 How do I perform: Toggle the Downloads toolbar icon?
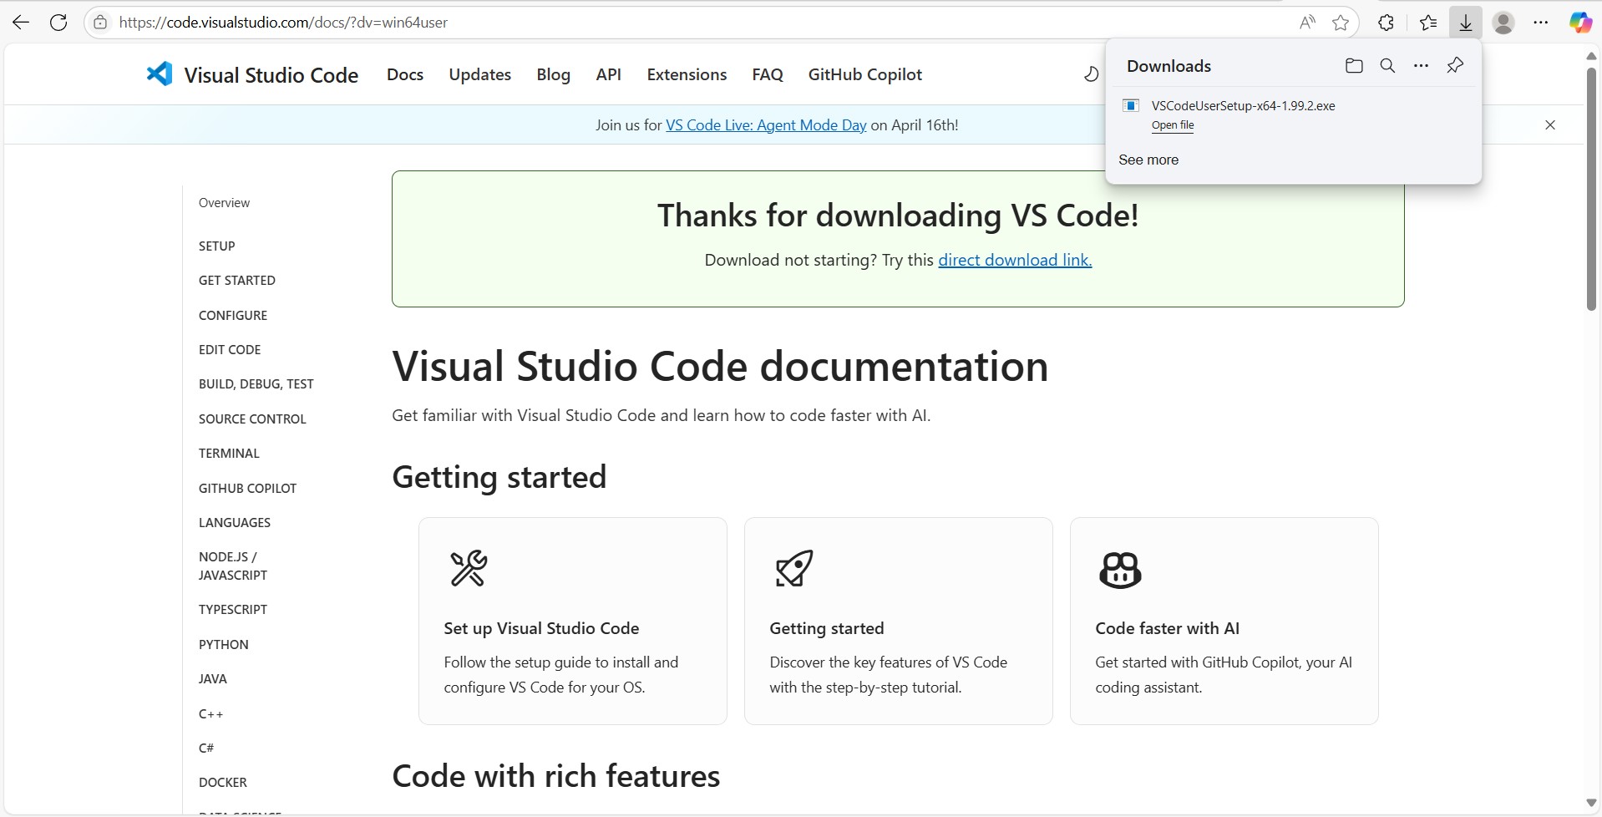click(1466, 23)
